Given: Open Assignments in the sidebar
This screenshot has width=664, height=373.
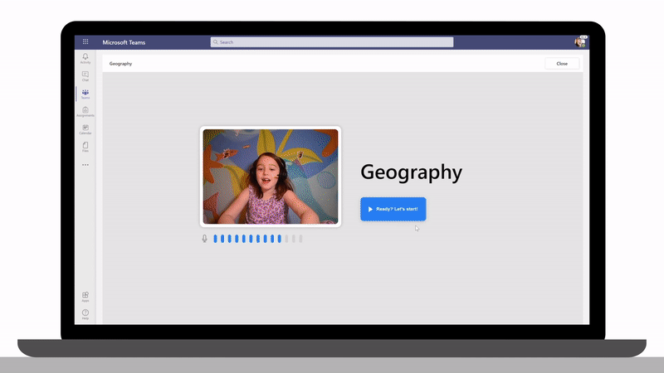Looking at the screenshot, I should click(x=85, y=112).
